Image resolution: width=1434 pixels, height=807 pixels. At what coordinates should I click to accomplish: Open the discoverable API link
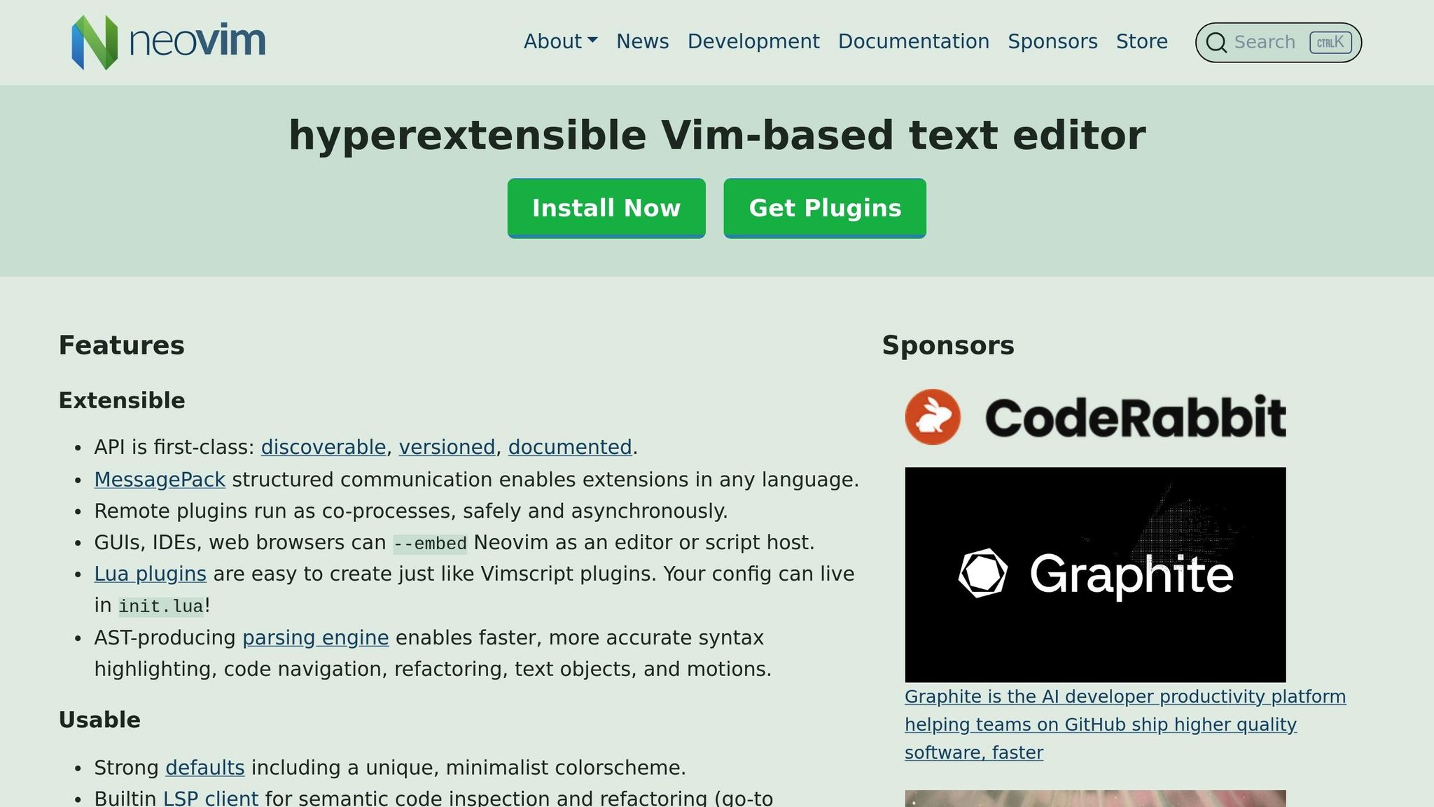(323, 447)
